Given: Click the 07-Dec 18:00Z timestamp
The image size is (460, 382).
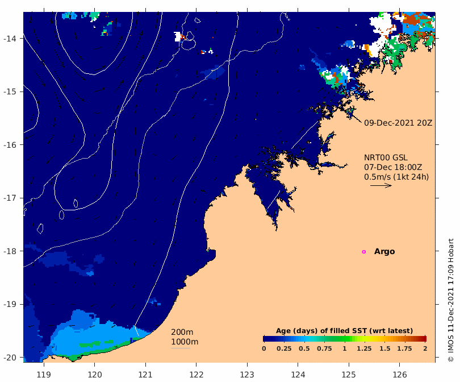Looking at the screenshot, I should (393, 167).
